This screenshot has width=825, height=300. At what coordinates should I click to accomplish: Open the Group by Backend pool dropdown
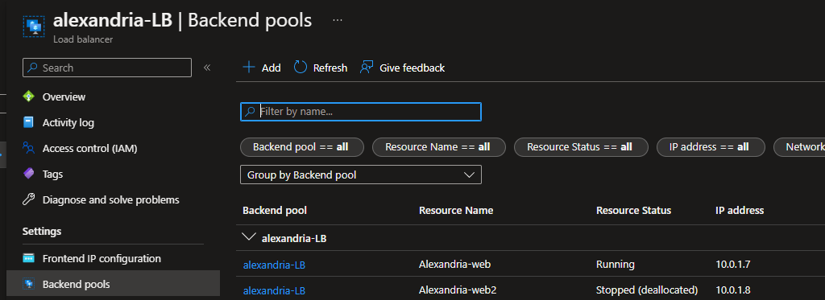[361, 175]
